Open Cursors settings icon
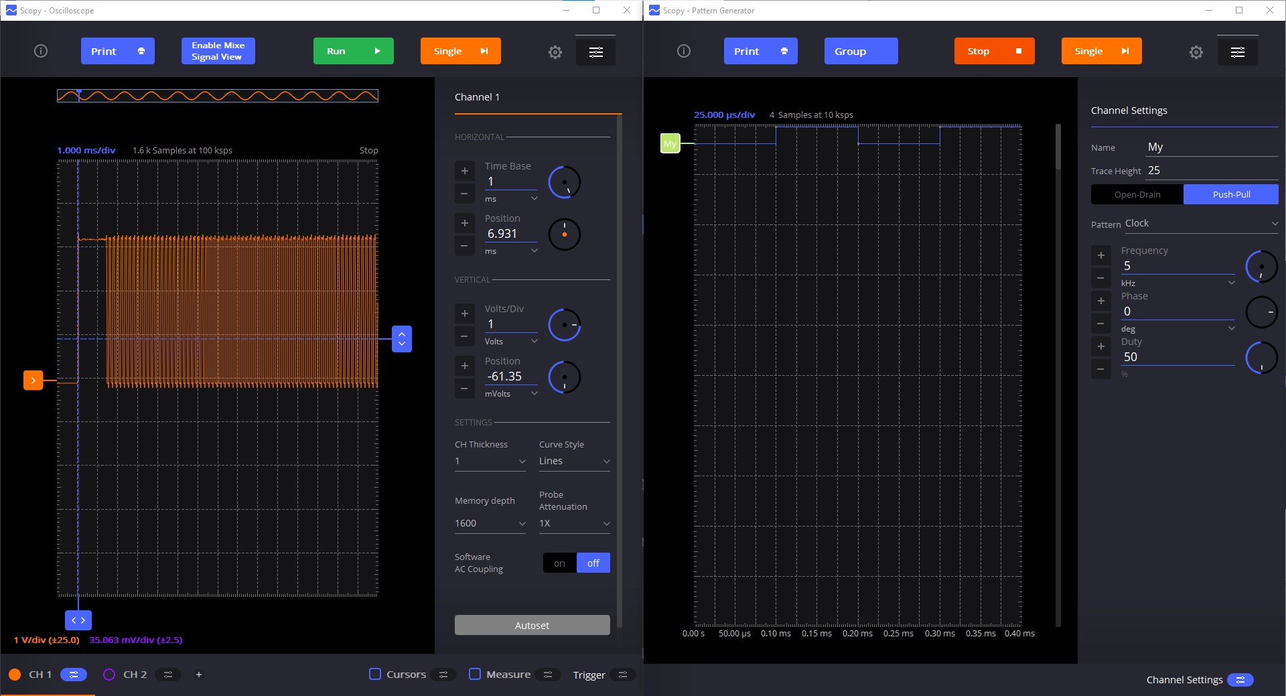The image size is (1286, 696). tap(443, 675)
